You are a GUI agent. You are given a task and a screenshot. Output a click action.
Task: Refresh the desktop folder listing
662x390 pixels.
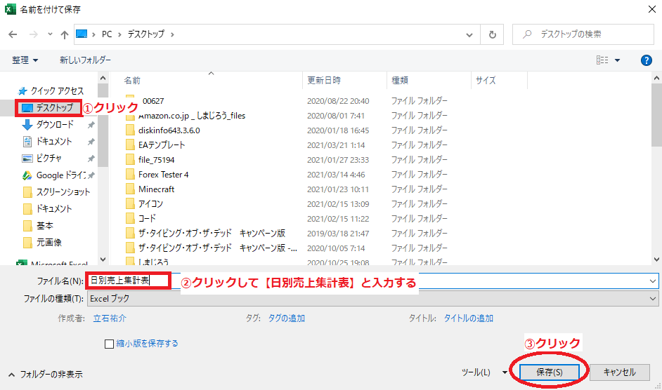(x=493, y=34)
